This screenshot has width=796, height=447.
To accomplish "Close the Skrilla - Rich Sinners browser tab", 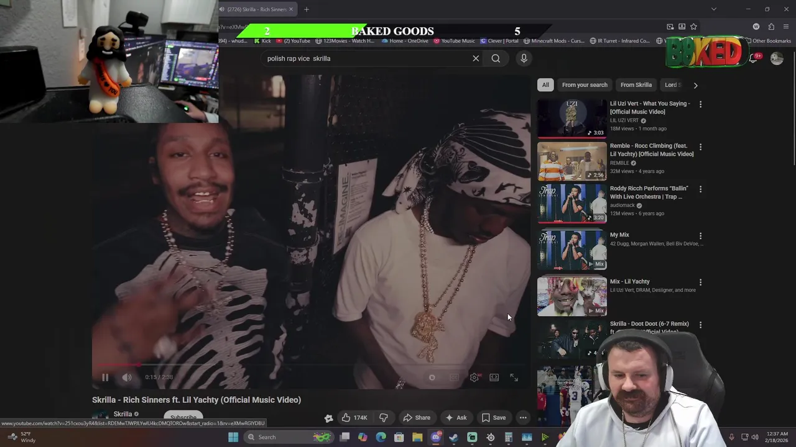I will (x=290, y=9).
